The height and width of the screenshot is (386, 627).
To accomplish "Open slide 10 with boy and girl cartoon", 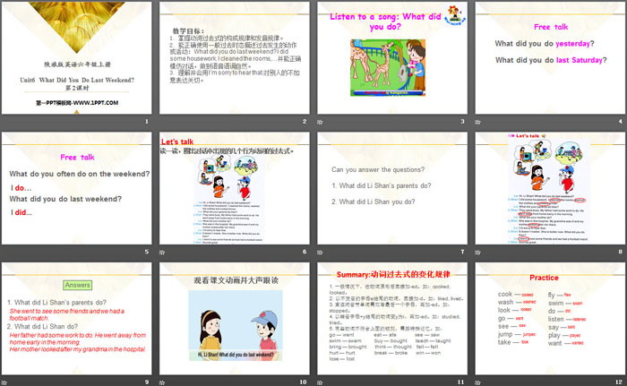I will pos(235,321).
